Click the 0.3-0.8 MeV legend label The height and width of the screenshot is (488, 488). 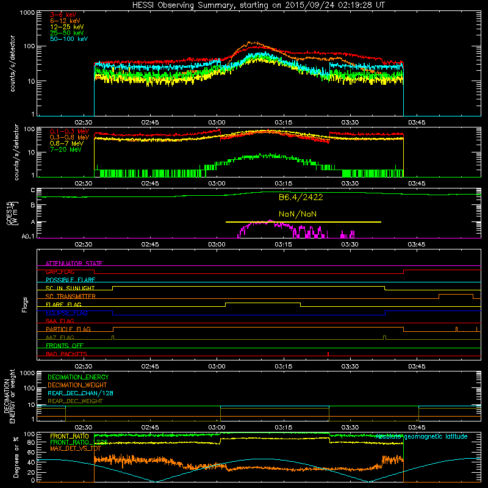coord(70,137)
